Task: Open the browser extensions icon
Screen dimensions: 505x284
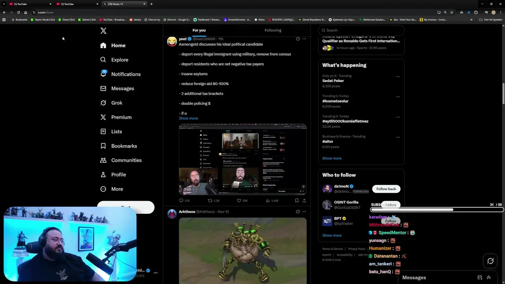Action: coord(476,13)
